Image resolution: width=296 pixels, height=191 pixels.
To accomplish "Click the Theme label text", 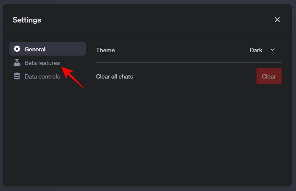I will tap(105, 50).
